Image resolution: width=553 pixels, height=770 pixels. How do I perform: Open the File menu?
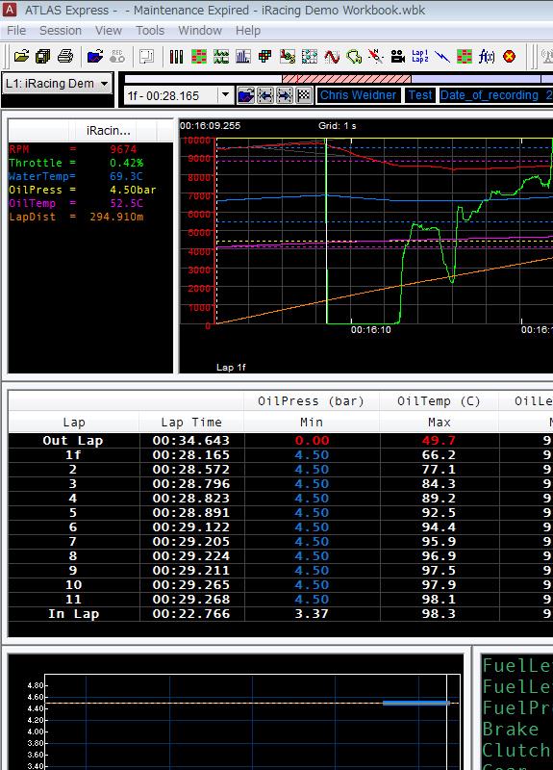[16, 31]
